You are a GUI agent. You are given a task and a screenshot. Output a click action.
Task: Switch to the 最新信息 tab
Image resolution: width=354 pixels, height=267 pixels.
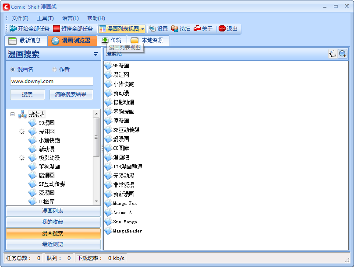click(26, 41)
